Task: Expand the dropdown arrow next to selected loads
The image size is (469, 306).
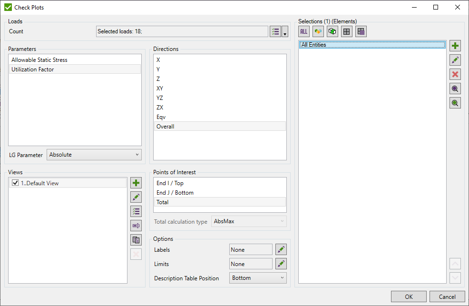Action: (x=285, y=33)
